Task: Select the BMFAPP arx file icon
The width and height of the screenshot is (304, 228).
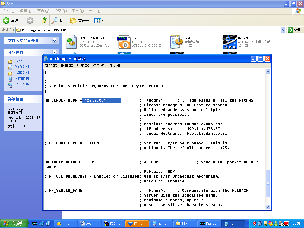Action: [x=230, y=42]
